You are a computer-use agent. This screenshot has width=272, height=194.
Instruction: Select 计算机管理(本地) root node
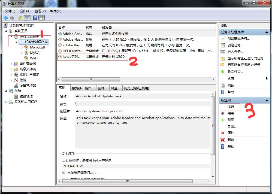click(22, 26)
